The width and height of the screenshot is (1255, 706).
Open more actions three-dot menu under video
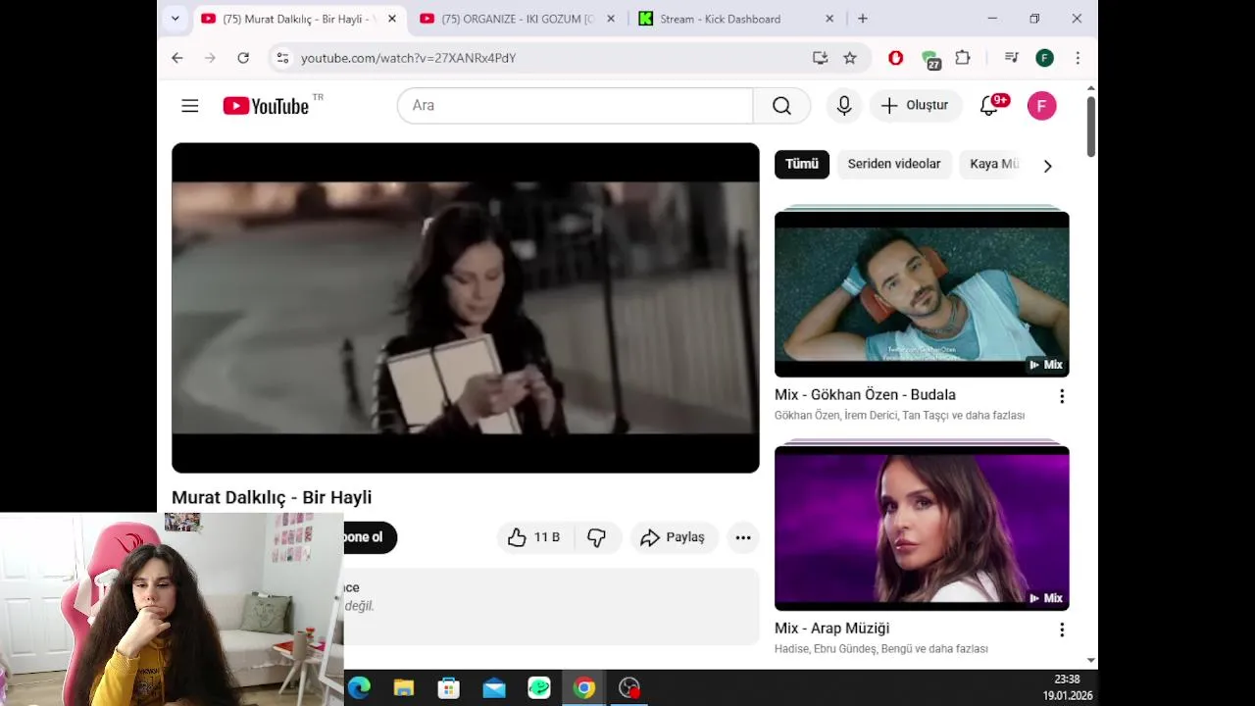(743, 537)
